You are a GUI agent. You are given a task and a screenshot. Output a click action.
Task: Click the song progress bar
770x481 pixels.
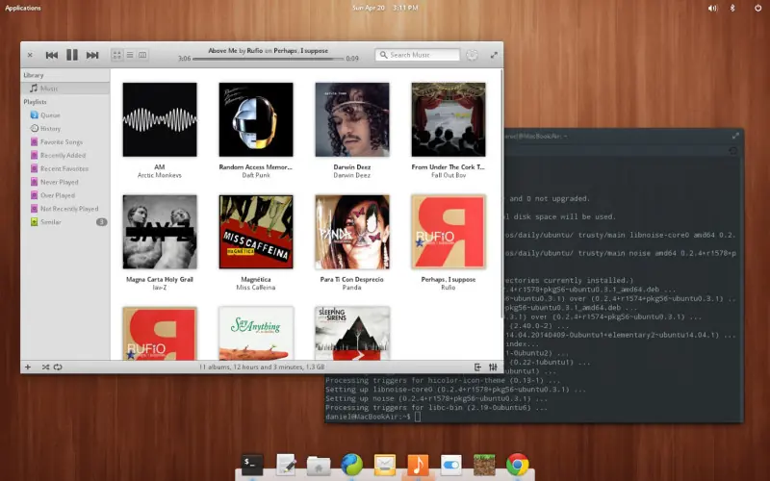point(269,59)
